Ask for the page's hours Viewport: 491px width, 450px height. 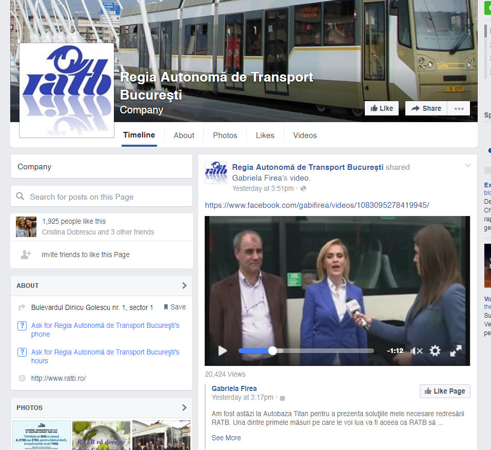105,357
